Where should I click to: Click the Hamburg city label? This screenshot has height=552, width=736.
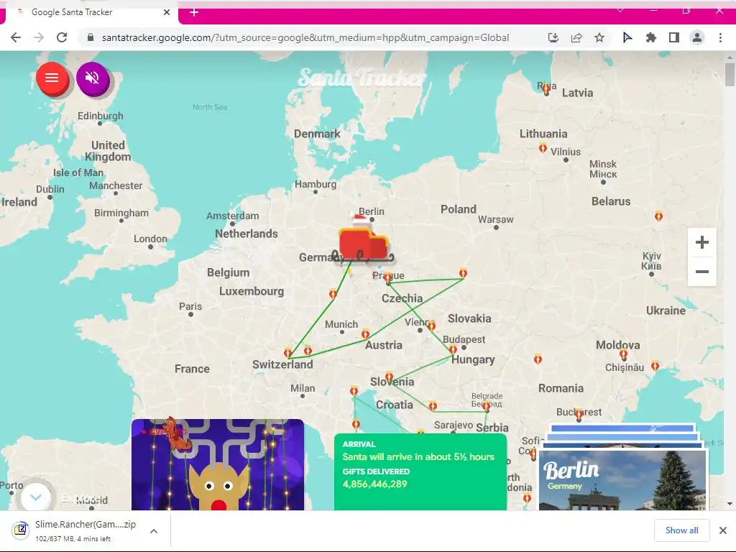316,184
